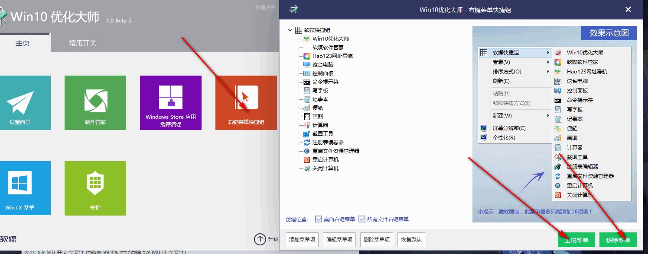Image resolution: width=648 pixels, height=254 pixels.
Task: Click 刷新(E) in preview menu
Action: point(514,81)
